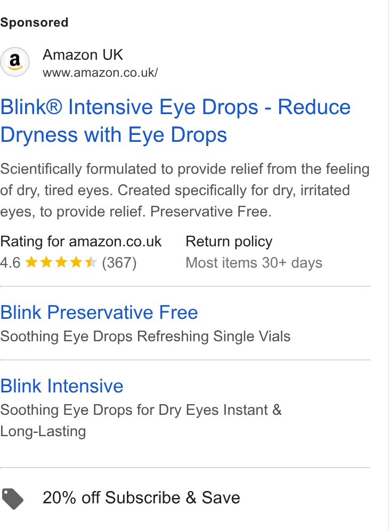Click the www.amazon.co.uk URL text

click(100, 73)
